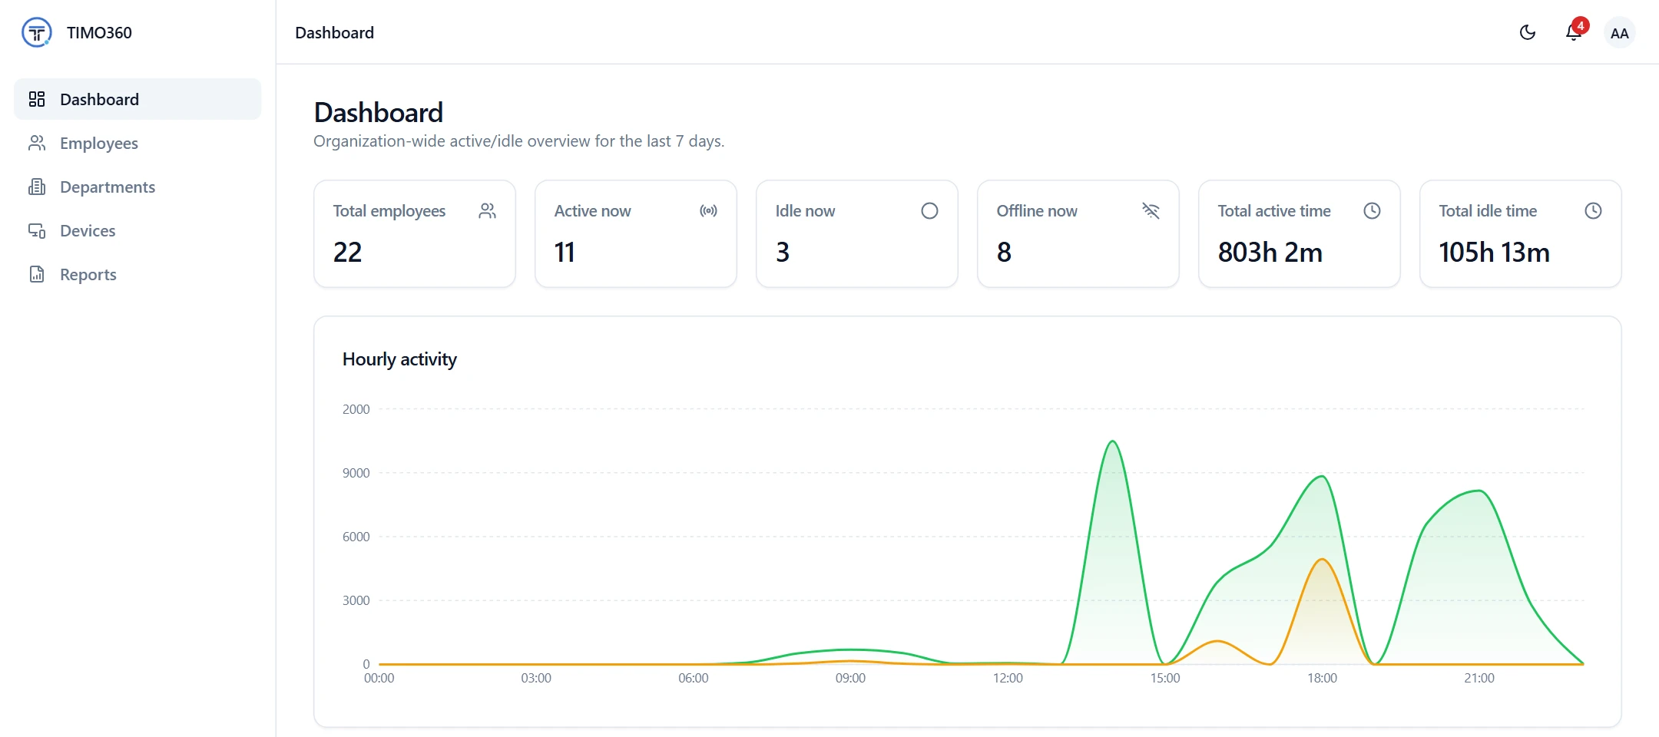Open the AA user avatar menu
The width and height of the screenshot is (1659, 737).
click(x=1620, y=33)
